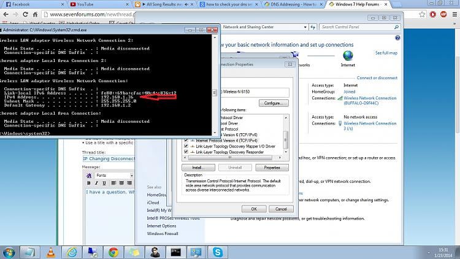Viewport: 460px width, 259px height.
Task: Open the Chrome hamburger menu
Action: 454,14
